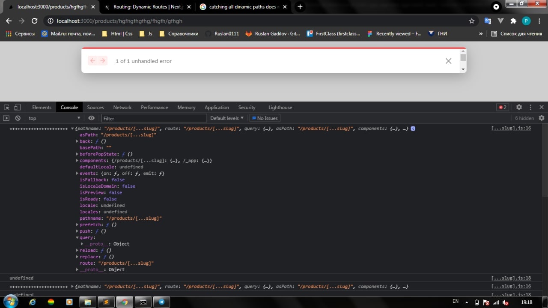This screenshot has width=548, height=308.
Task: Click the 'No Issues' button
Action: click(265, 118)
